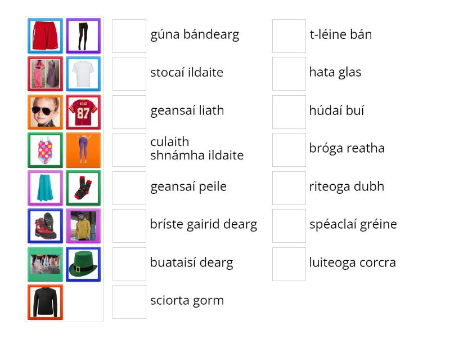Screen dimensions: 450x338
Task: Select the black tights picture tile
Action: [x=83, y=35]
